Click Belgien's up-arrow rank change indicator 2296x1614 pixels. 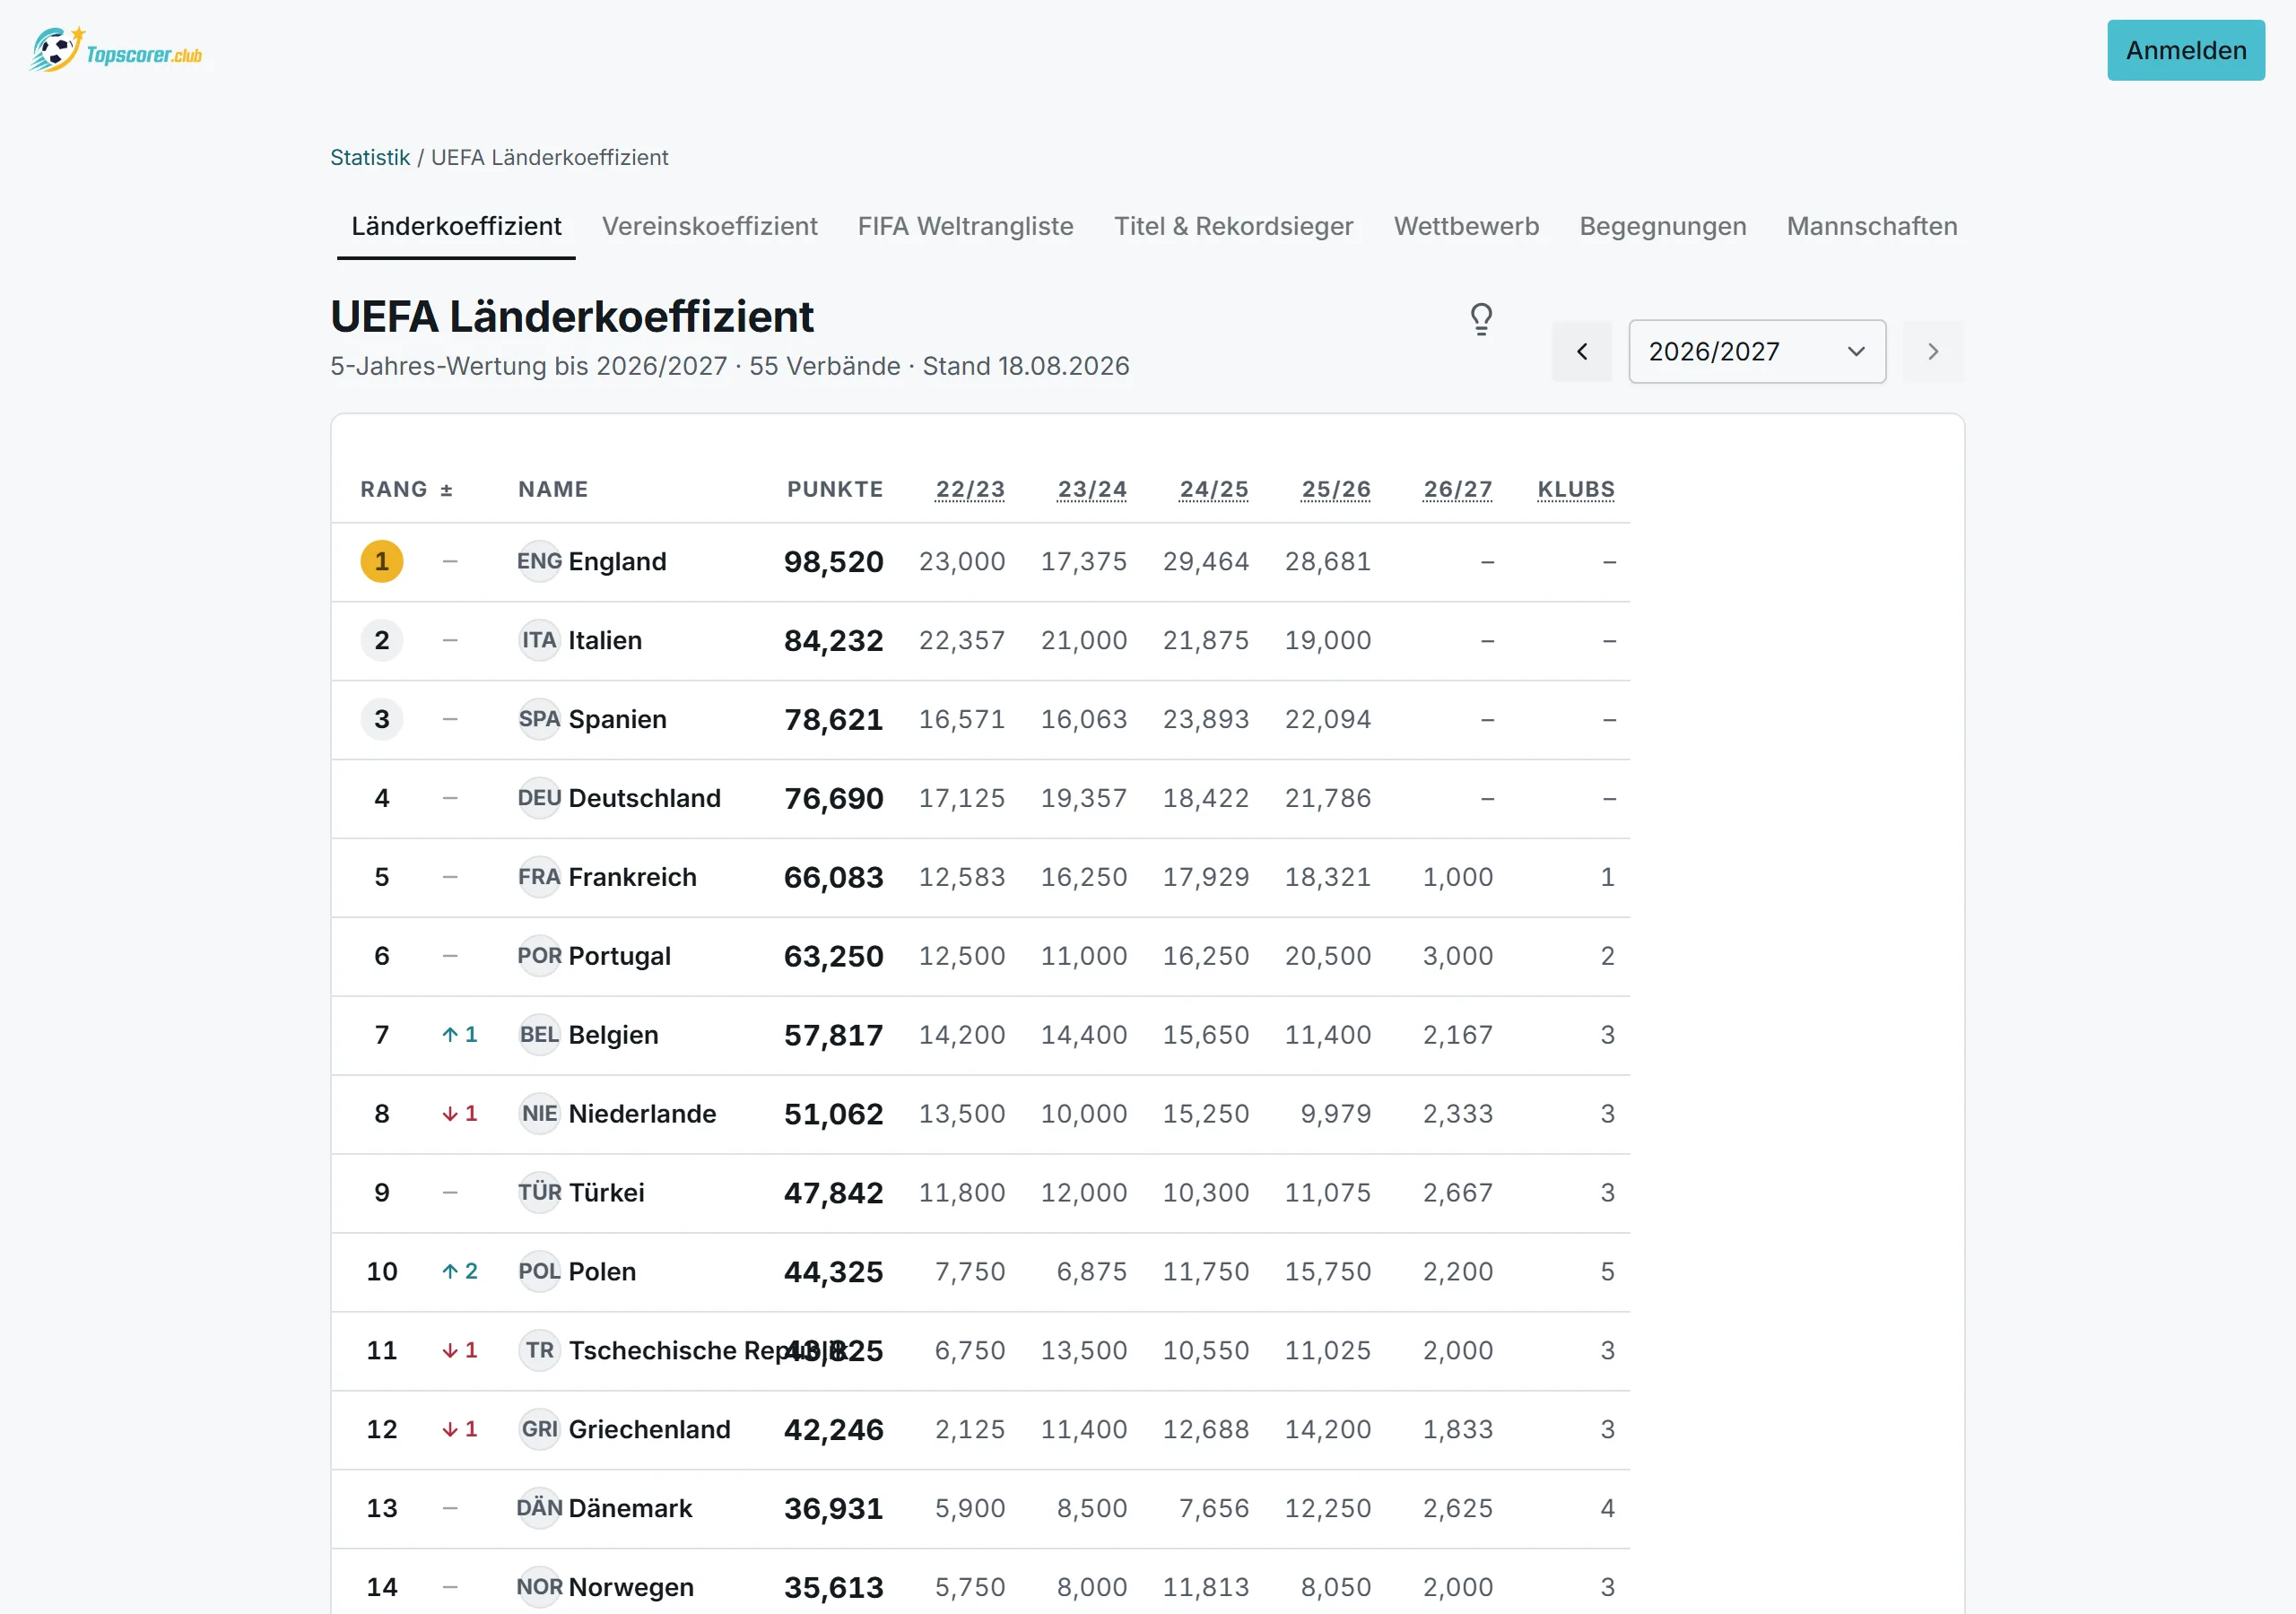[x=460, y=1035]
